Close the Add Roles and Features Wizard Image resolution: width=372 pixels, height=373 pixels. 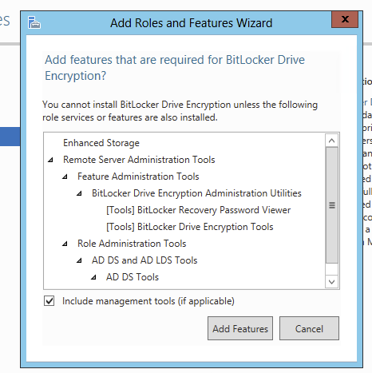[345, 19]
